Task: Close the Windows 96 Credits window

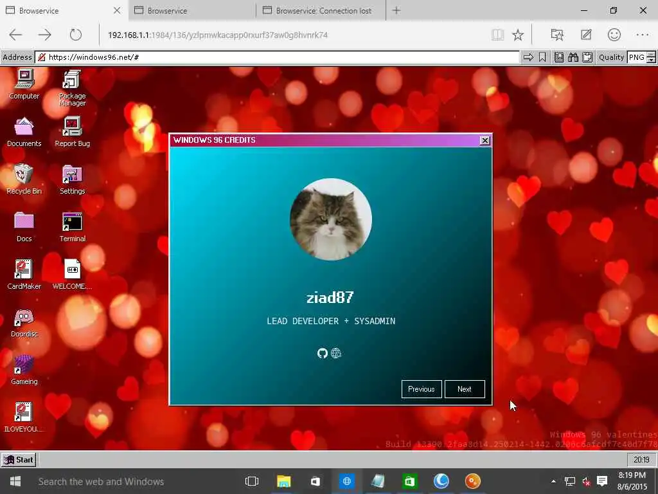Action: tap(485, 140)
